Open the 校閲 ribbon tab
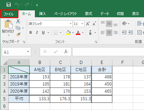The width and height of the screenshot is (144, 110). (x=120, y=14)
